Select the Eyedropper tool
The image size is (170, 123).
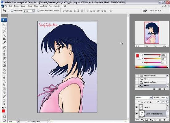[4, 96]
